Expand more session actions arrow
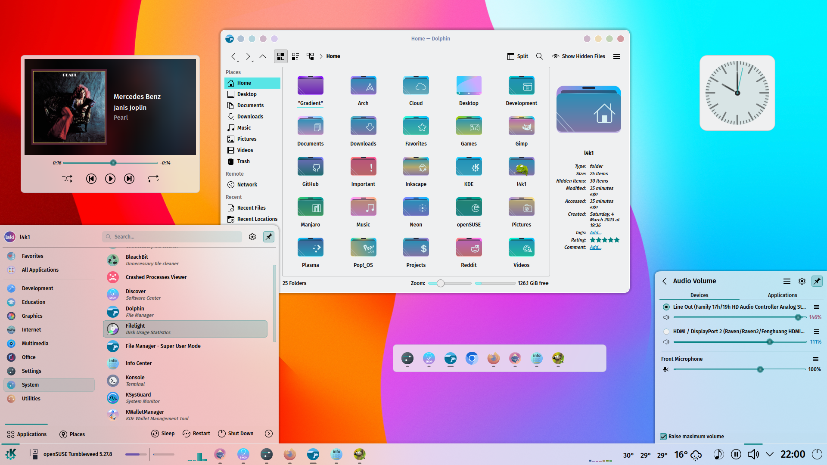The width and height of the screenshot is (827, 465). pos(269,434)
